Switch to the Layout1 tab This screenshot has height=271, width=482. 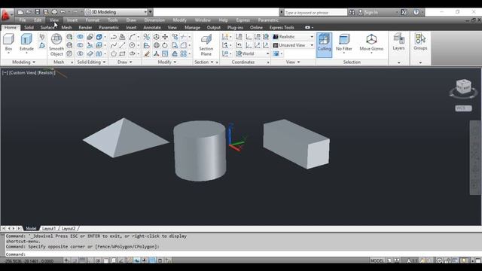[49, 229]
